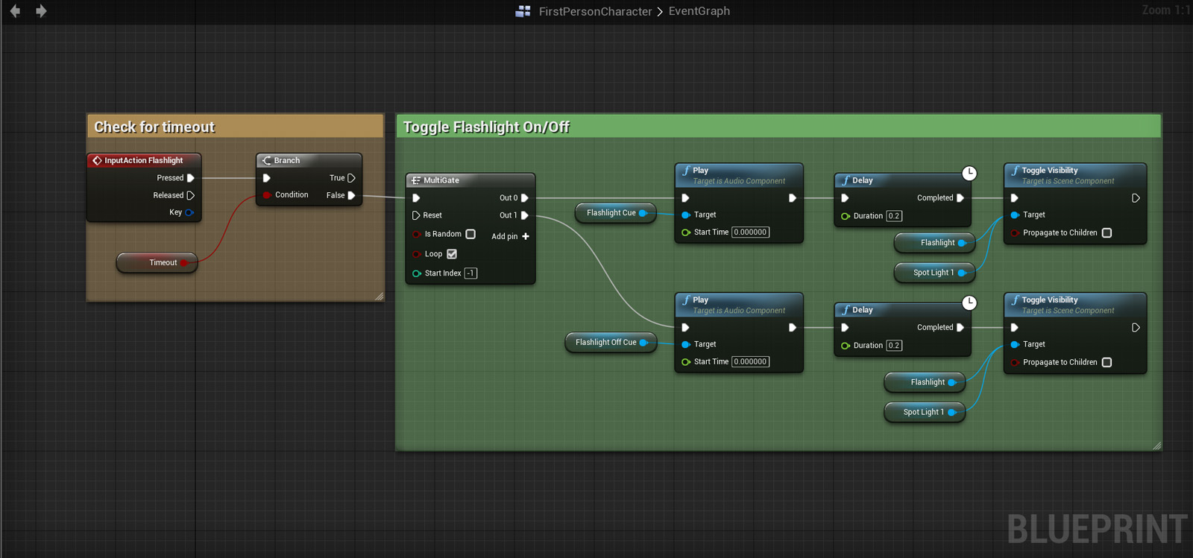Viewport: 1193px width, 558px height.
Task: Click the lower Play node Target pin
Action: [685, 344]
